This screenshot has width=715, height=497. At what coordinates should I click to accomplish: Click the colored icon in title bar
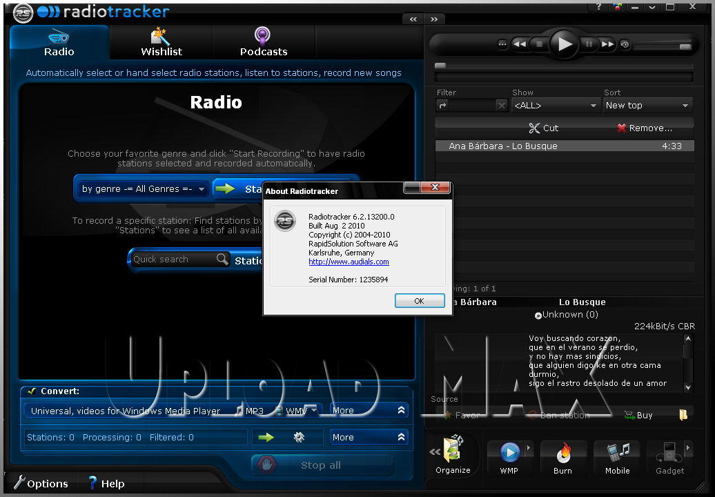pos(618,6)
